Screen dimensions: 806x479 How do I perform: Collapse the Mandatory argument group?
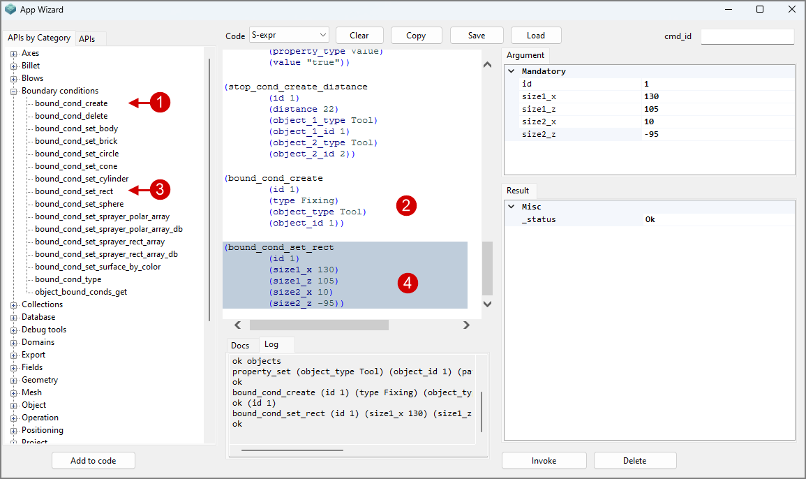[x=512, y=71]
